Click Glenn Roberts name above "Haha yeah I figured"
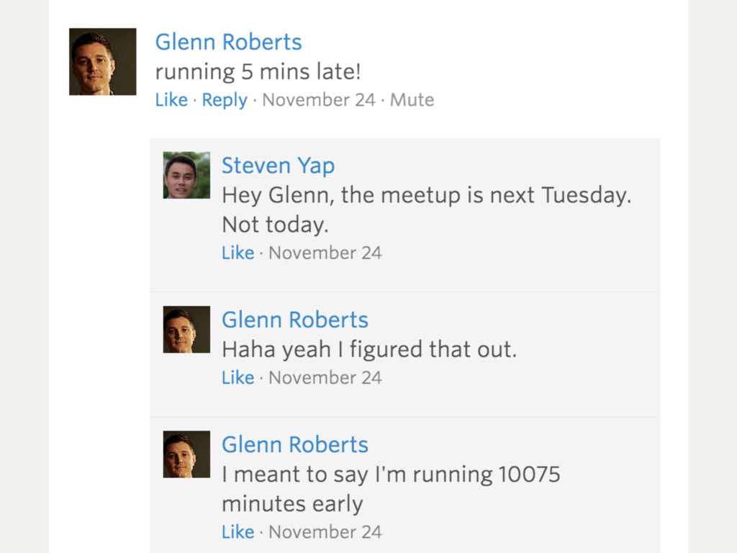 click(294, 320)
